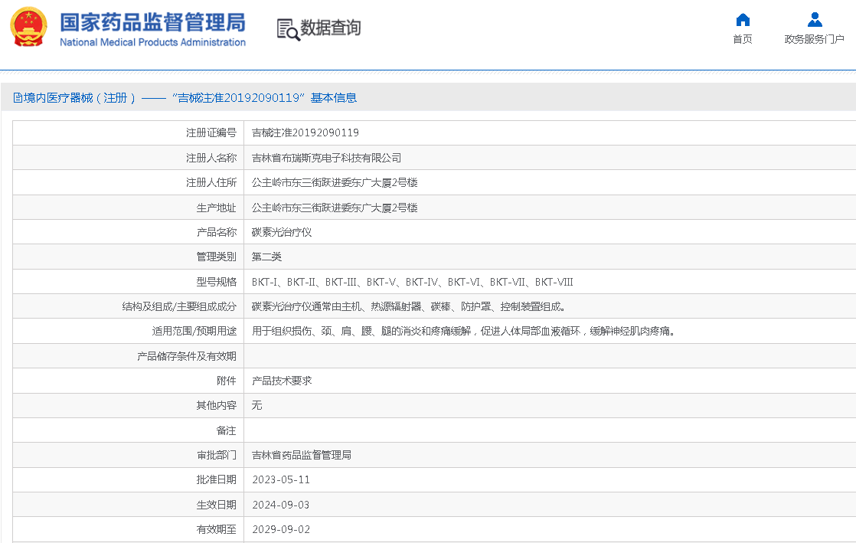Open the 首页 text link
The height and width of the screenshot is (543, 856).
tap(742, 39)
